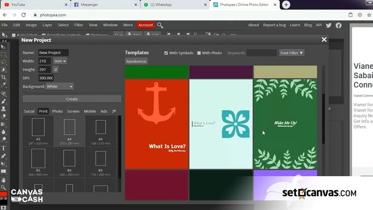Select the Eyedropper tool
The width and height of the screenshot is (373, 210).
tap(3, 85)
